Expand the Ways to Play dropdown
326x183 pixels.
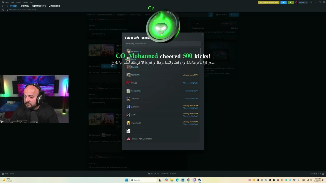tap(136, 15)
